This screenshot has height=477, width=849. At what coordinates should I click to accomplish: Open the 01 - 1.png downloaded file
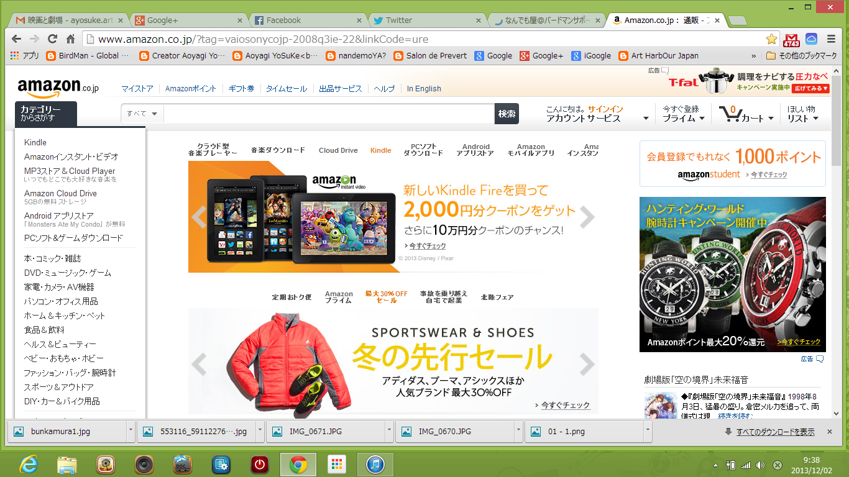tap(584, 431)
